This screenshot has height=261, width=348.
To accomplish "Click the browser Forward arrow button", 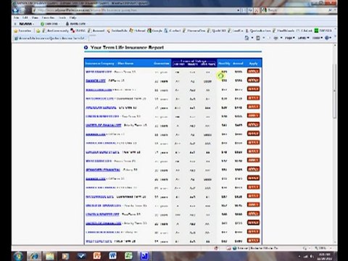I will (x=23, y=10).
